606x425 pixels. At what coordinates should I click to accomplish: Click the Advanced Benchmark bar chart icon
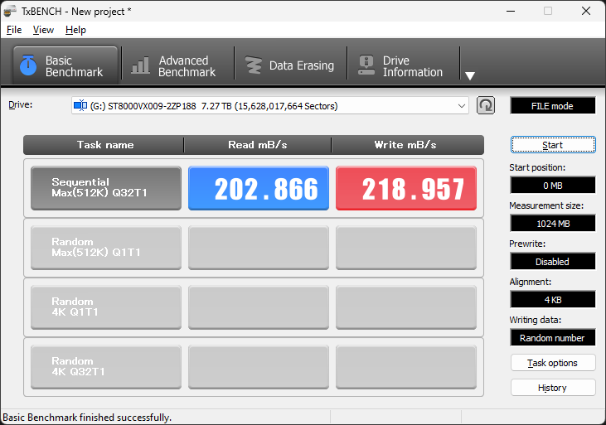pos(141,65)
